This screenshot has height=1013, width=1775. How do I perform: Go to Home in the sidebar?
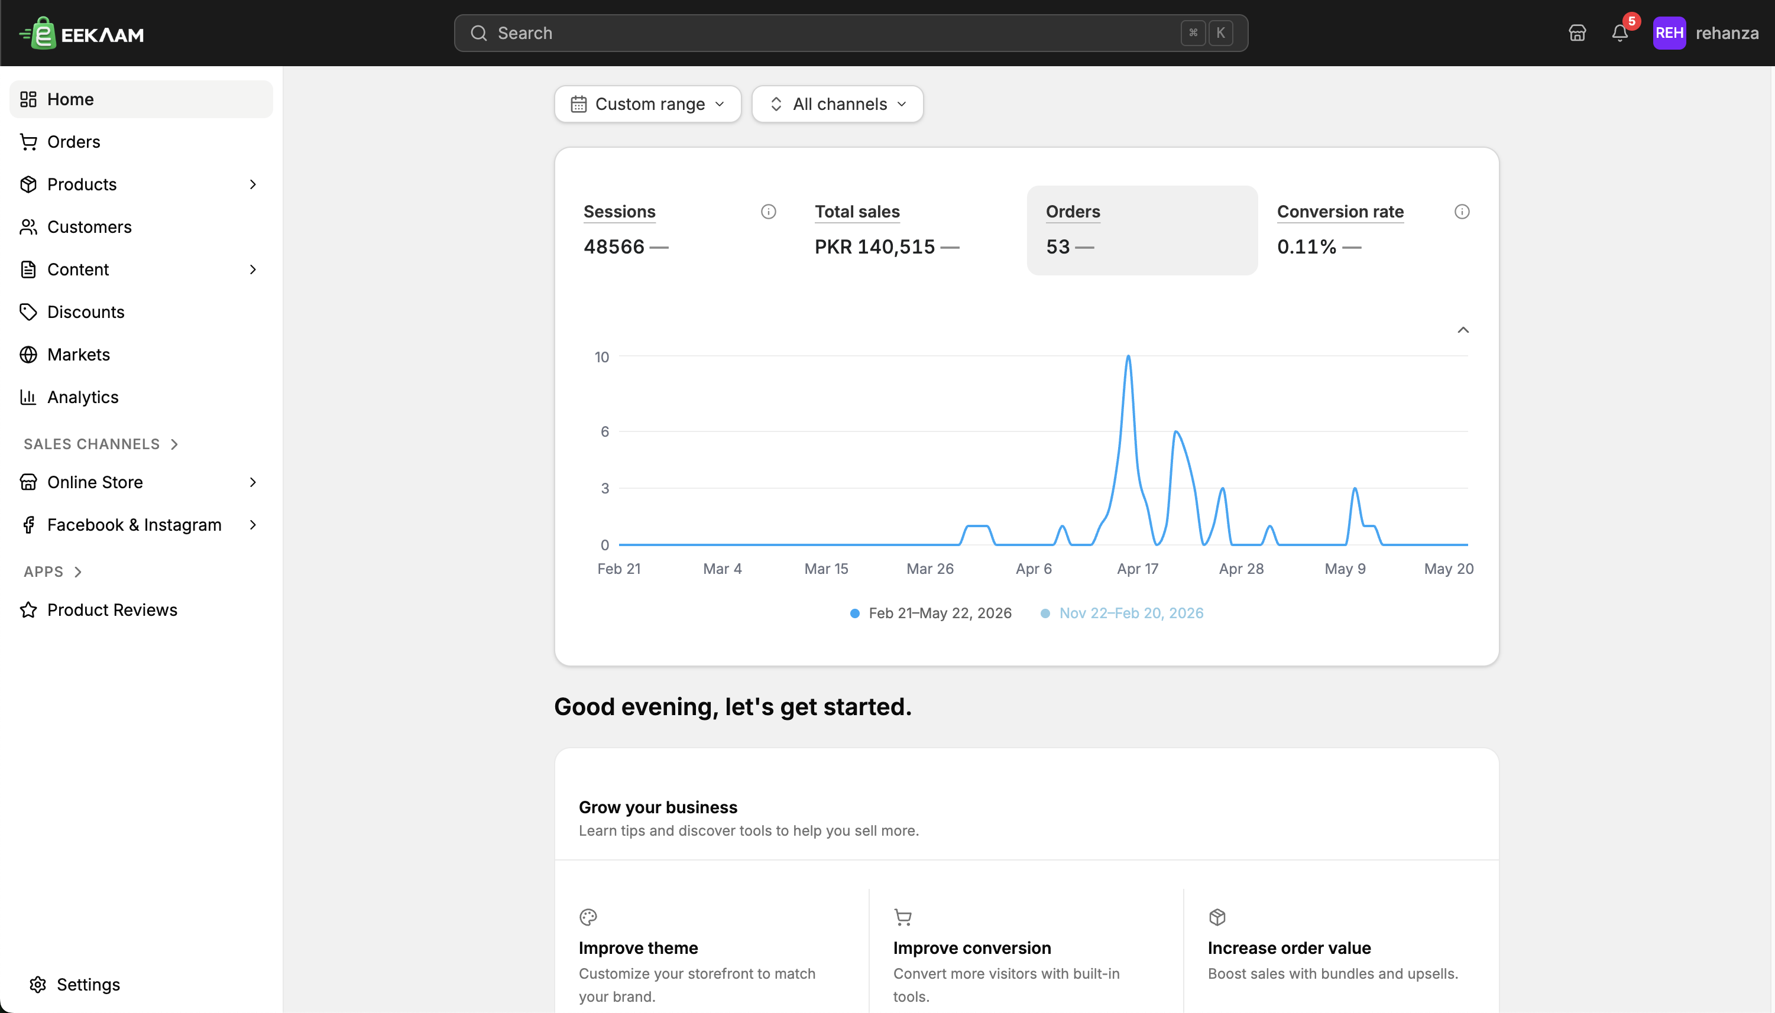tap(141, 99)
